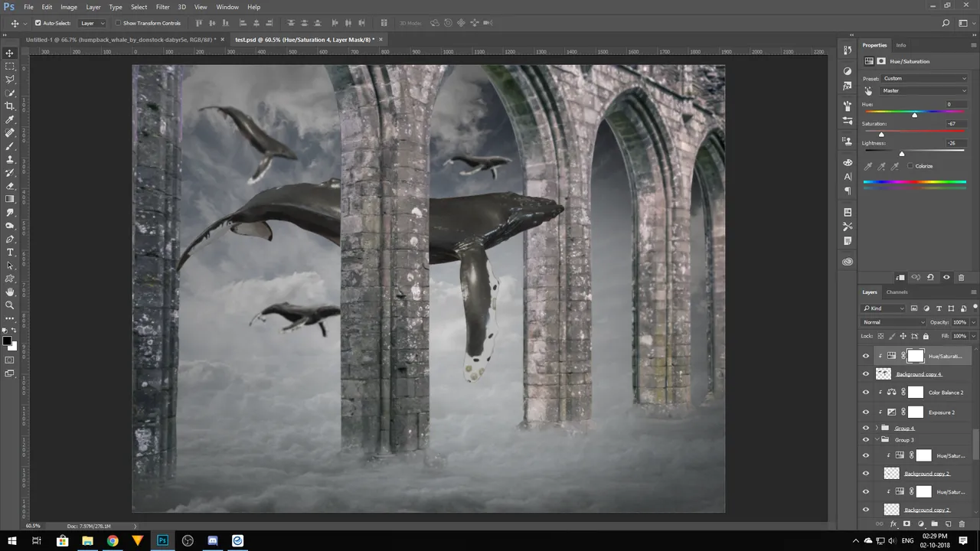
Task: Delete adjustment layer via Properties trash icon
Action: tap(962, 277)
